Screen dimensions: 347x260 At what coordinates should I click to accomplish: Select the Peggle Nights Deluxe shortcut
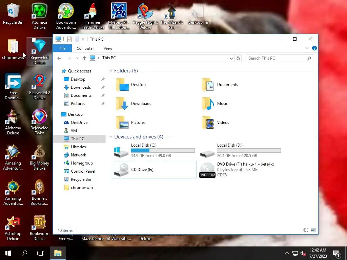pyautogui.click(x=145, y=16)
